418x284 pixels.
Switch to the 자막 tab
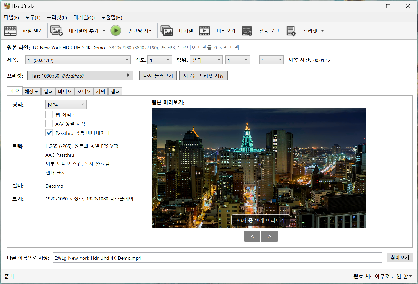tap(101, 91)
